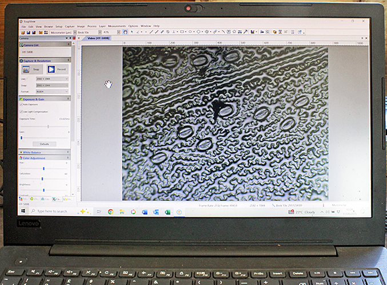Select the Polygon star-shaped tool
Viewport: 387px width, 285px height.
234,32
